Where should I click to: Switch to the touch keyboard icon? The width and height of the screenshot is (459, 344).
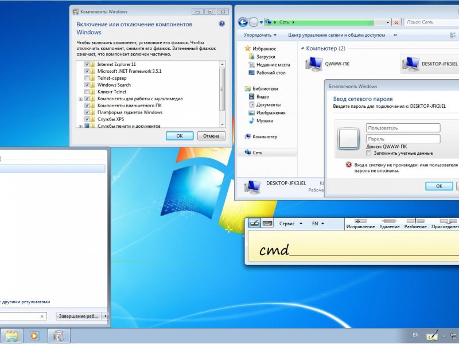pyautogui.click(x=267, y=224)
